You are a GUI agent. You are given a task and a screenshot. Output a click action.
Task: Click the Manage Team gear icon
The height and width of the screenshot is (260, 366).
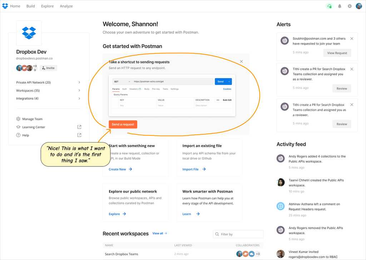coord(18,119)
